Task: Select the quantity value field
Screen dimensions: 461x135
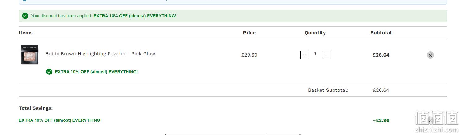Action: [315, 53]
